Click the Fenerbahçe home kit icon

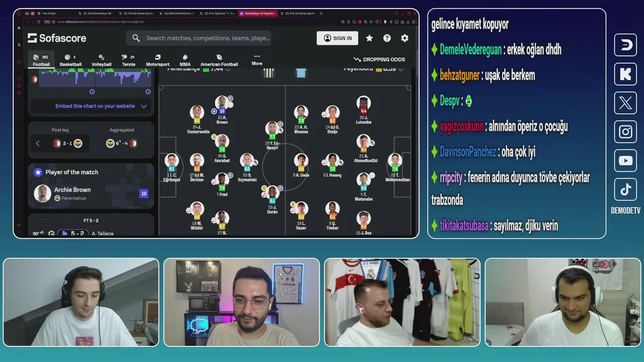[x=269, y=73]
